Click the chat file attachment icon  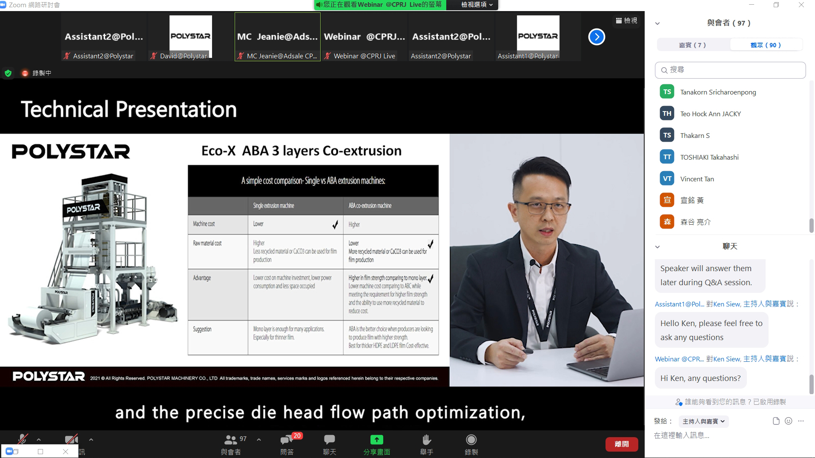(776, 421)
